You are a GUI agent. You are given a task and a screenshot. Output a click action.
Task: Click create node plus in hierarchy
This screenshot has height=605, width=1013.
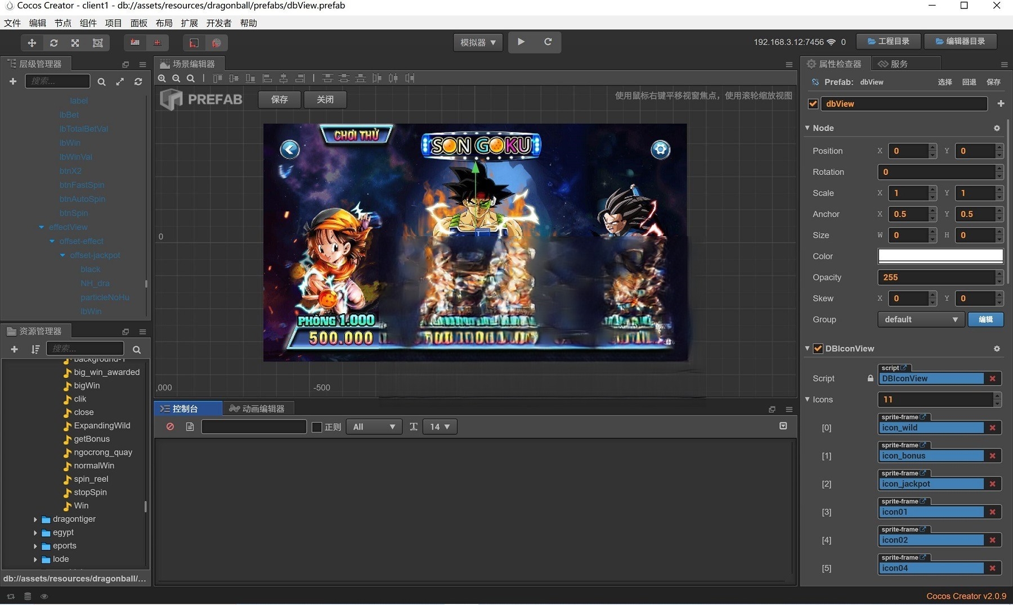(13, 82)
